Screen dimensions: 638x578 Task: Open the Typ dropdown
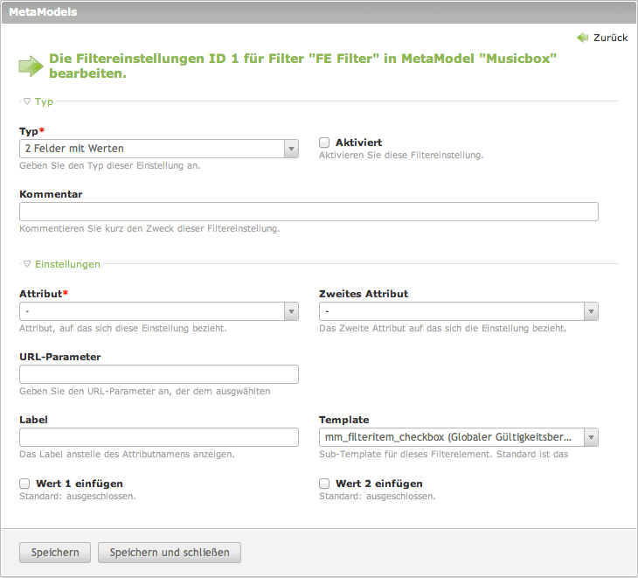click(159, 150)
